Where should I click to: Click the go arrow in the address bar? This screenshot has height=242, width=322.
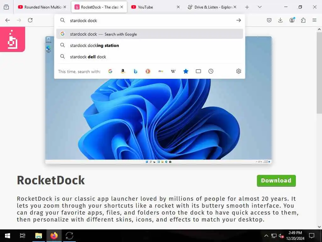click(x=238, y=20)
